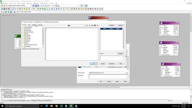Click the Default value input field
The image size is (192, 108).
(x=107, y=73)
